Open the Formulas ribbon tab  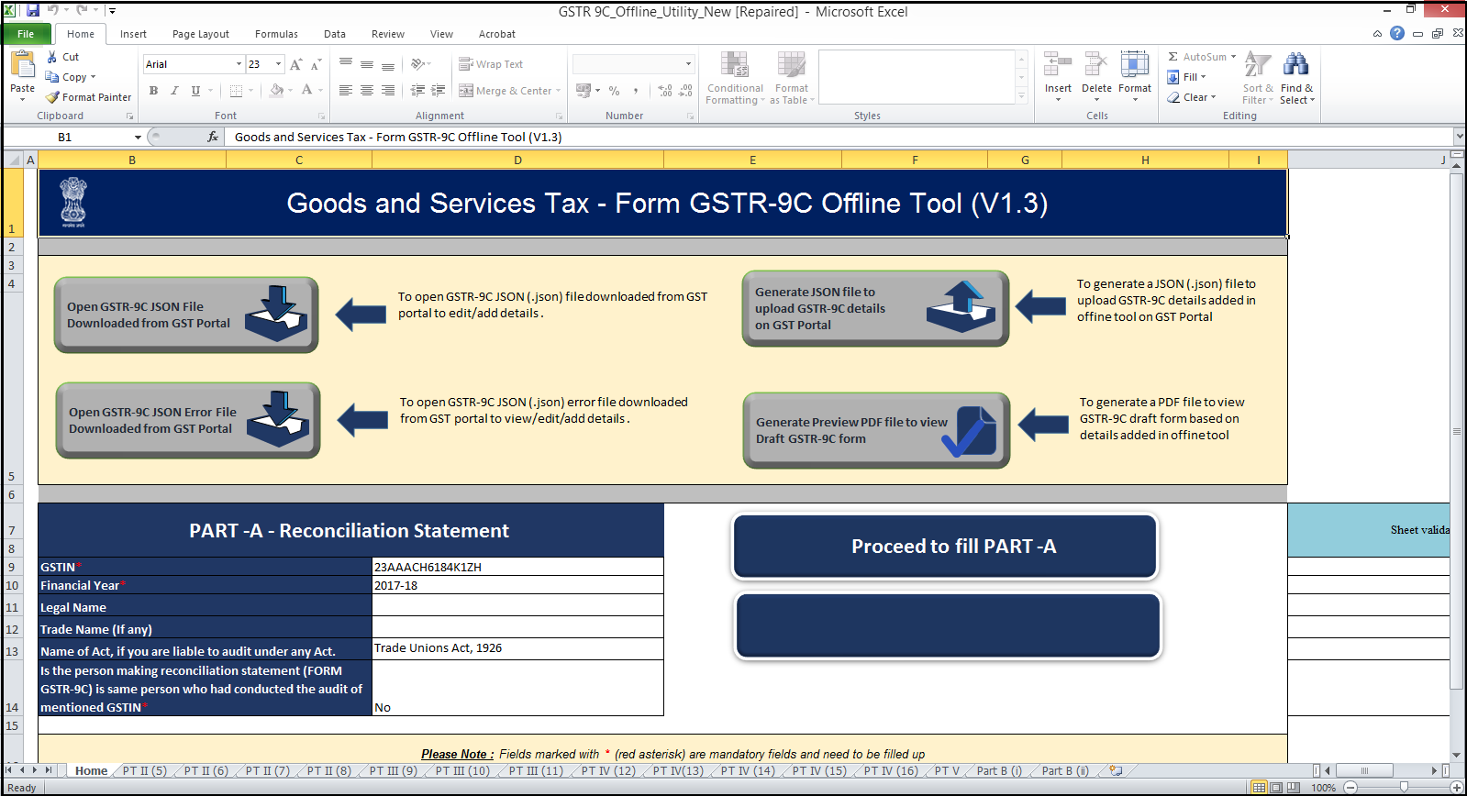276,34
